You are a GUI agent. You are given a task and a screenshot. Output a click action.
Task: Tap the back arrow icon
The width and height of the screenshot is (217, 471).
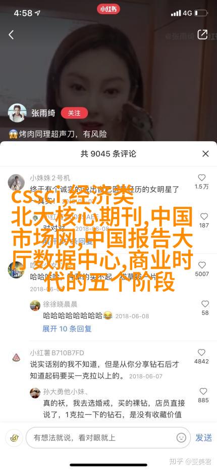pos(11,35)
